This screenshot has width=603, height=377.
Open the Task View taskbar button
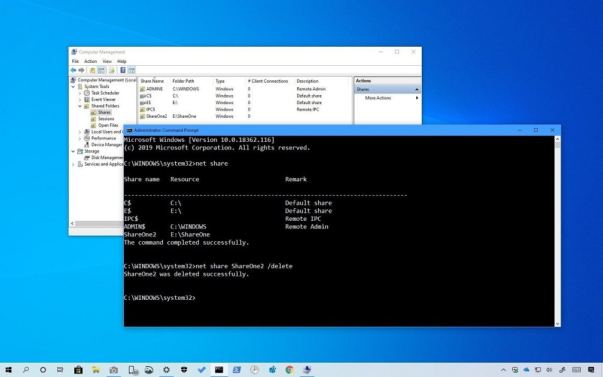point(60,370)
